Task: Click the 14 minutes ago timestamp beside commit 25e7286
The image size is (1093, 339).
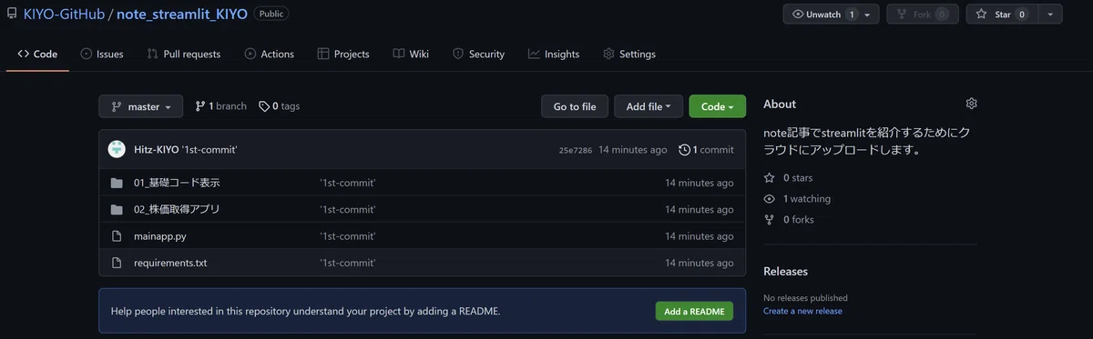Action: 632,150
